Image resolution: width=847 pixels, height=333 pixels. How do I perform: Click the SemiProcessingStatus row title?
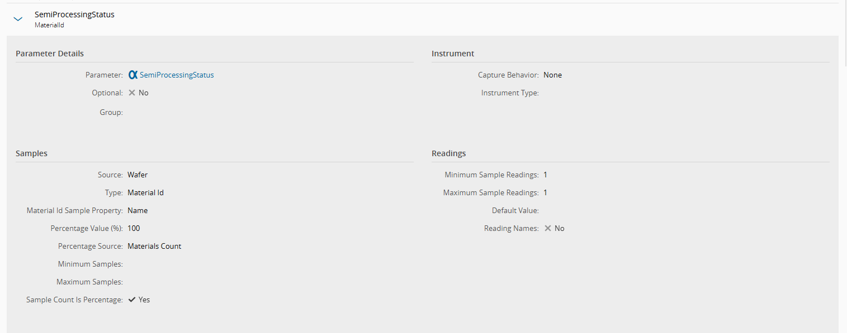pos(74,15)
